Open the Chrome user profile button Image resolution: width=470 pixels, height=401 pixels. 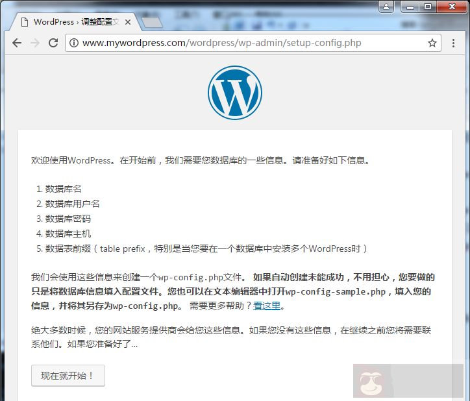coord(386,6)
